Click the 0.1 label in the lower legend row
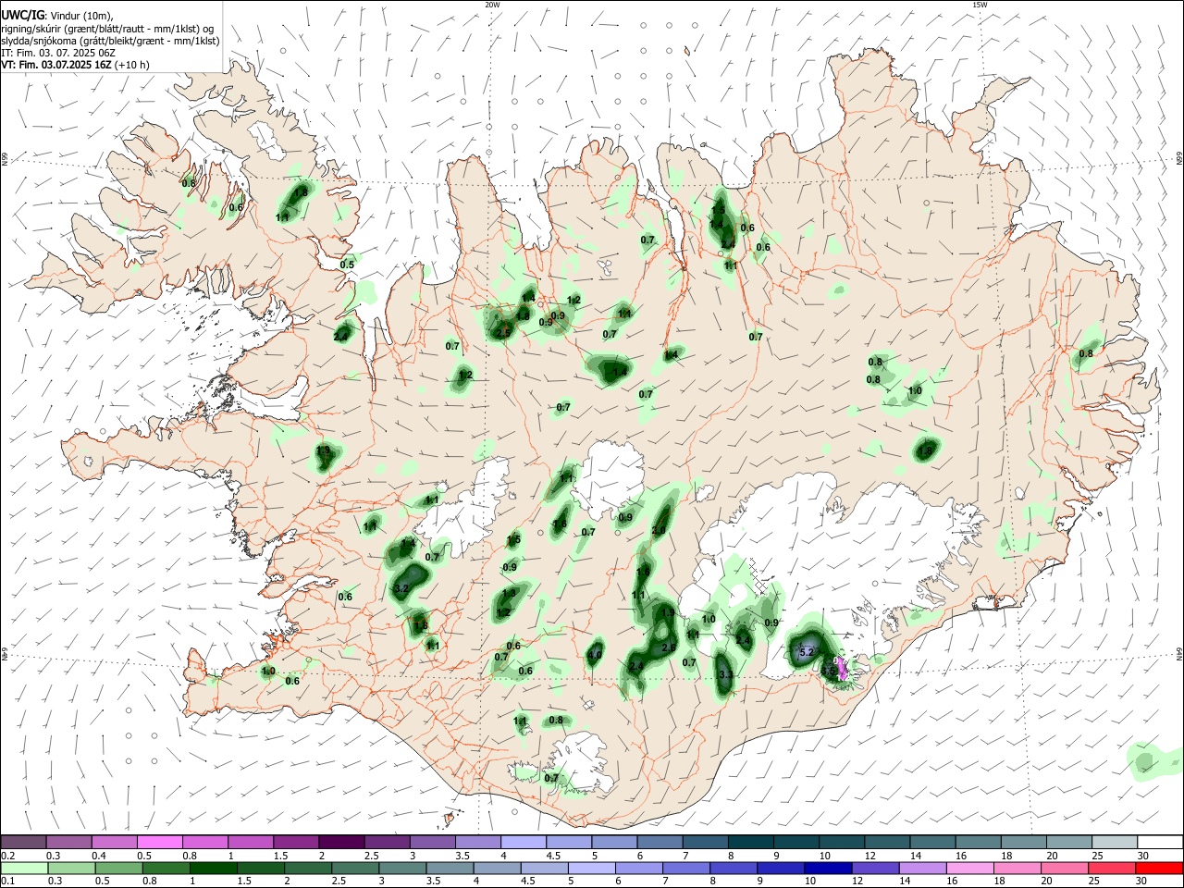The width and height of the screenshot is (1184, 888). (x=8, y=882)
